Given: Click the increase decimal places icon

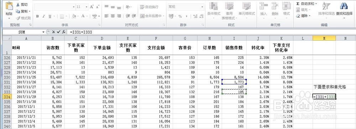Looking at the screenshot, I should click(195, 16).
